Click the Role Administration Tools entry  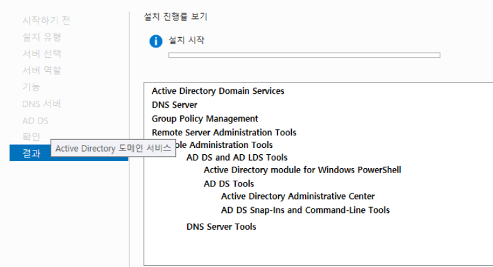tap(224, 145)
